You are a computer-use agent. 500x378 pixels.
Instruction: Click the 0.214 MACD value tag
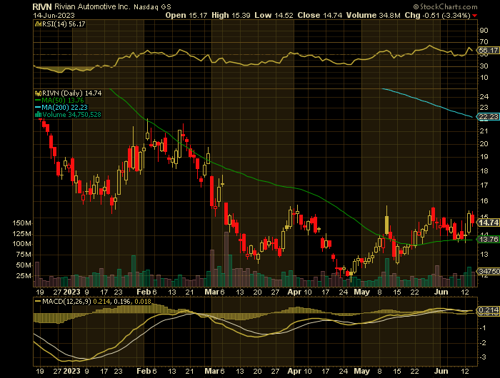click(488, 310)
